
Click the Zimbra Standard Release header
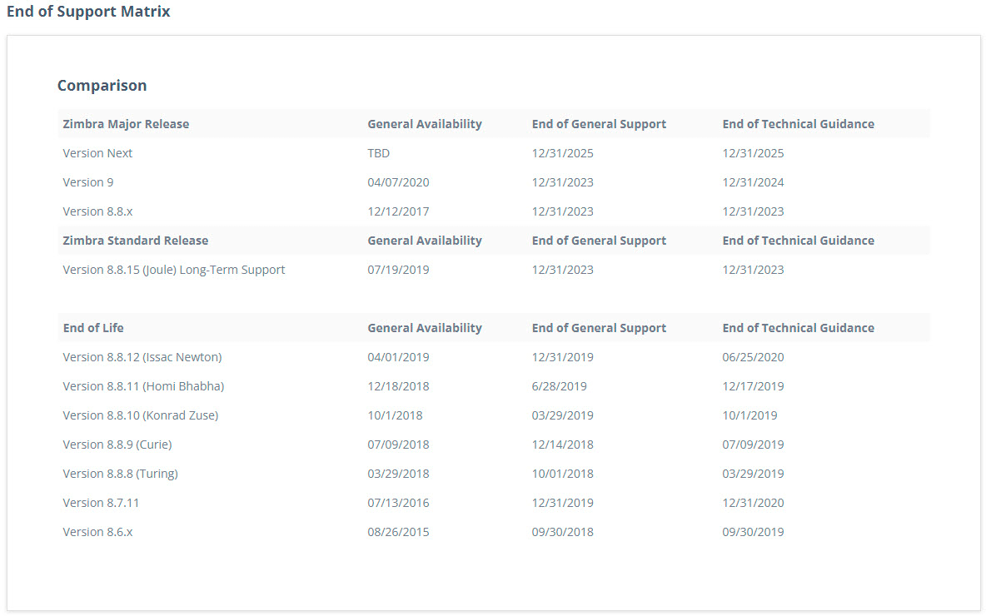point(136,241)
